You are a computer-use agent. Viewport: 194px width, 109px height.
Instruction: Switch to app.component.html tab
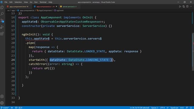19,6
